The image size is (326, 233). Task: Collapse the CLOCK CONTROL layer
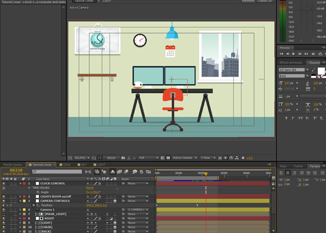tap(20, 184)
